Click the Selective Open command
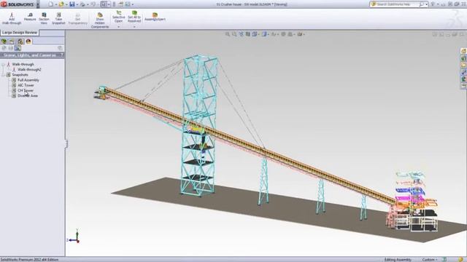The image size is (467, 262). coord(118,17)
